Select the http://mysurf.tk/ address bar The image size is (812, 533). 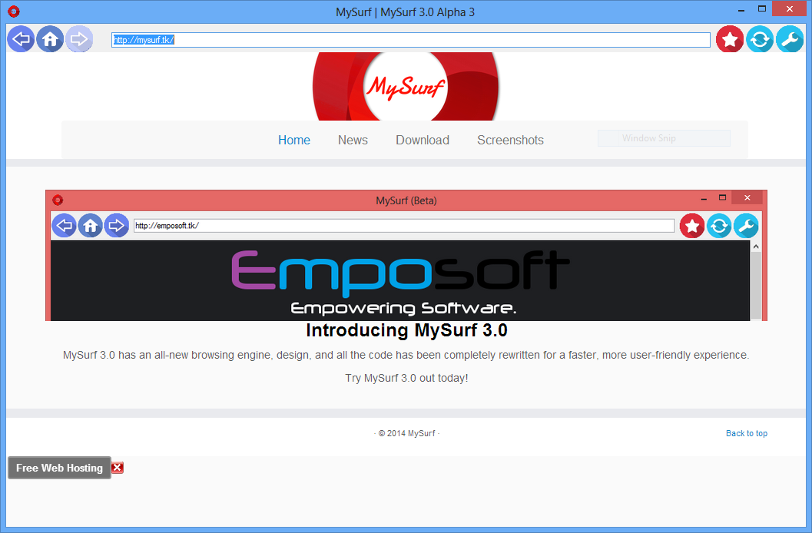point(411,40)
